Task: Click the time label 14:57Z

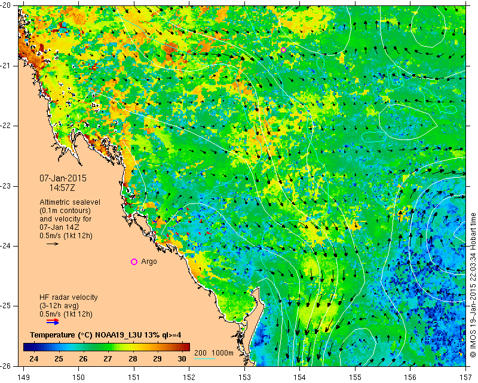Action: [62, 188]
